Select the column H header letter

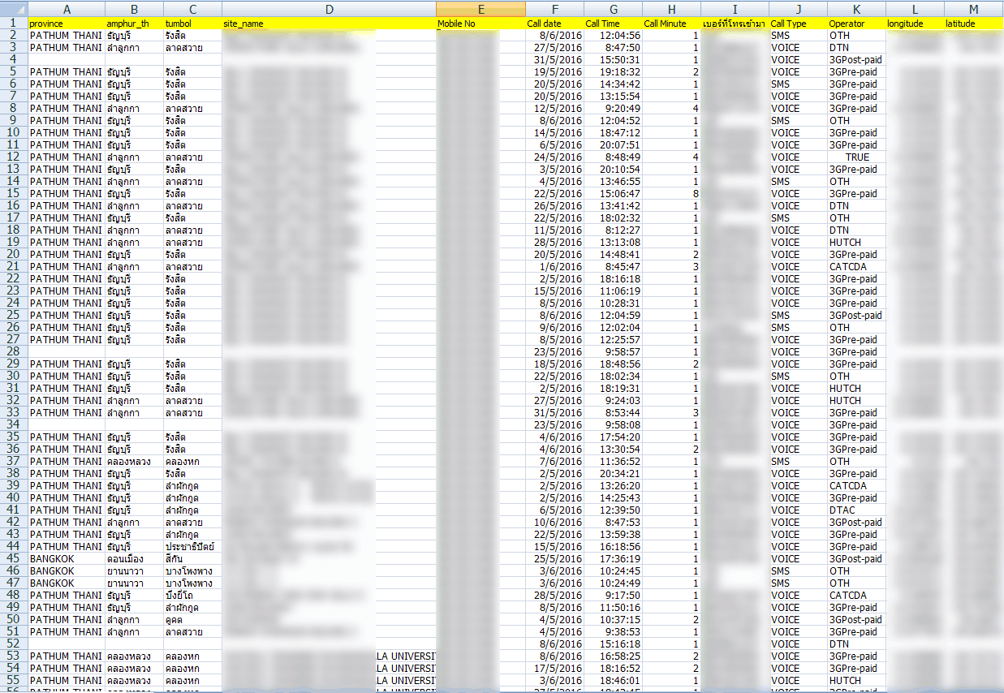(x=671, y=9)
